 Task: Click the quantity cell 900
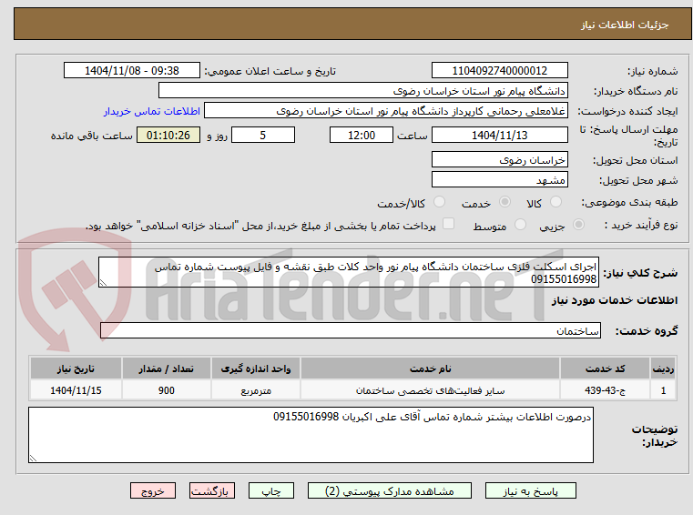point(166,390)
